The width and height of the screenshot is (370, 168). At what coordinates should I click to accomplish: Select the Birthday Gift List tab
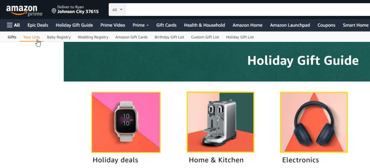(x=169, y=37)
